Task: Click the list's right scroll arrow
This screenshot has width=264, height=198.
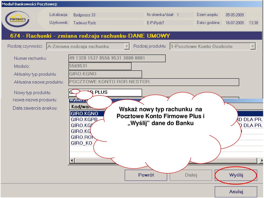Action: point(261,160)
